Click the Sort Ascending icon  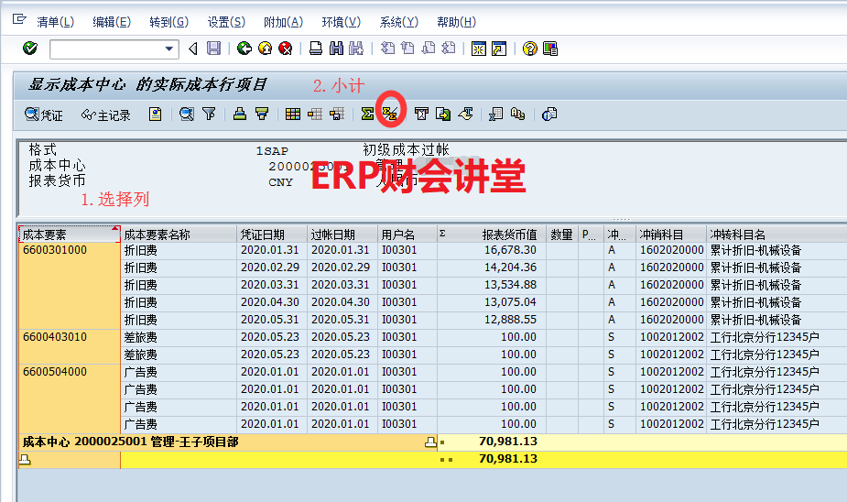tap(240, 115)
